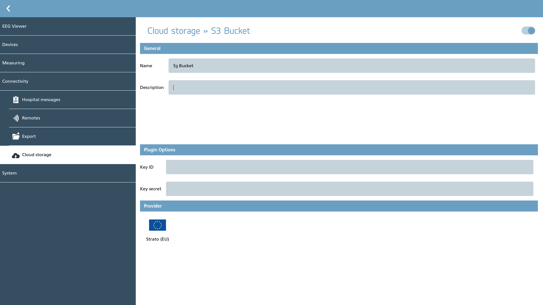Click the Export folder icon
543x305 pixels.
pyautogui.click(x=16, y=136)
